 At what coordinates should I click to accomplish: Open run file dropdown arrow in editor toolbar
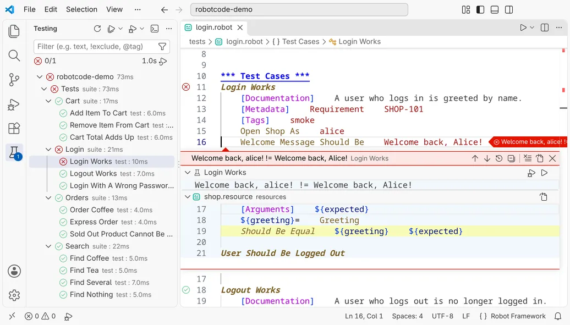click(532, 27)
